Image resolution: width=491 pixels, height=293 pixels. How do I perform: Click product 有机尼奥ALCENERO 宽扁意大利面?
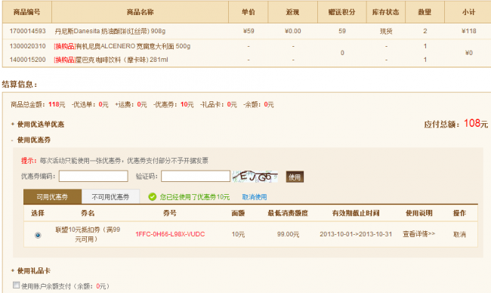133,46
